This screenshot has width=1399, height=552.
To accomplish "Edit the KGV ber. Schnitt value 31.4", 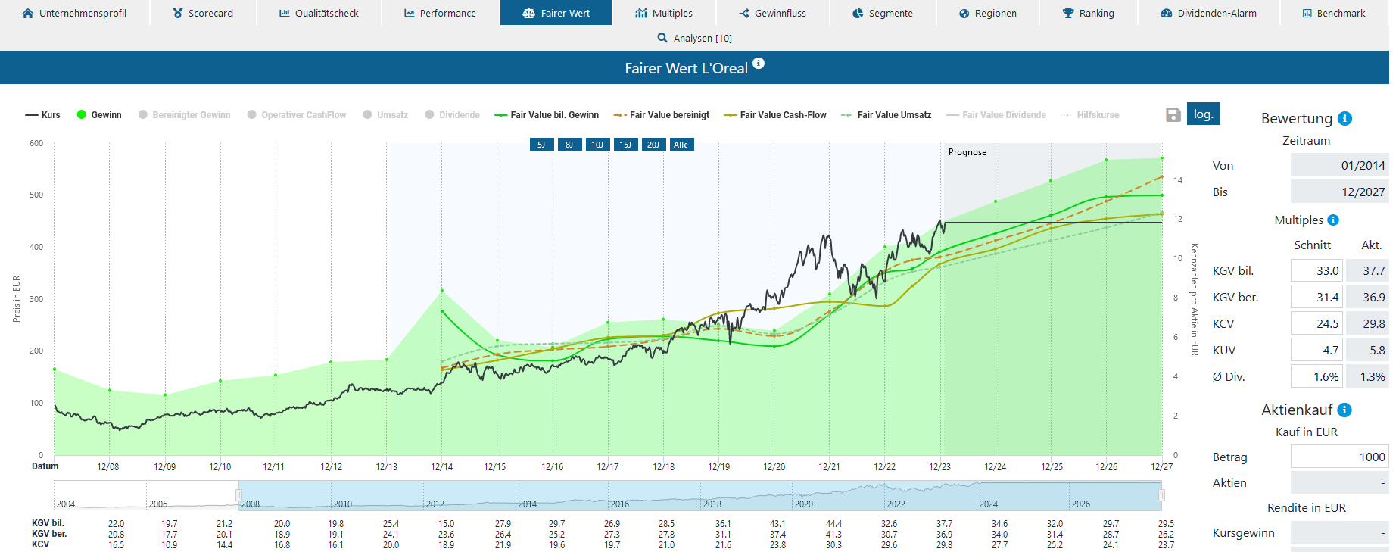I will (1316, 297).
